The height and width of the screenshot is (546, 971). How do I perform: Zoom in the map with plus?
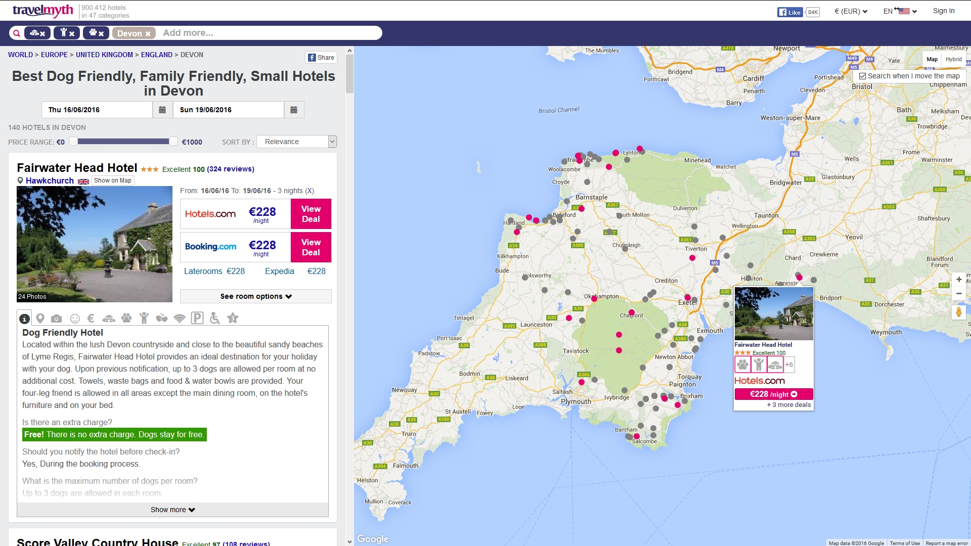[959, 279]
